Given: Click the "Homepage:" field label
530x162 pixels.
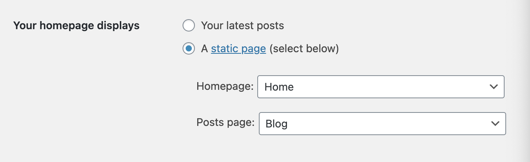Looking at the screenshot, I should point(225,86).
